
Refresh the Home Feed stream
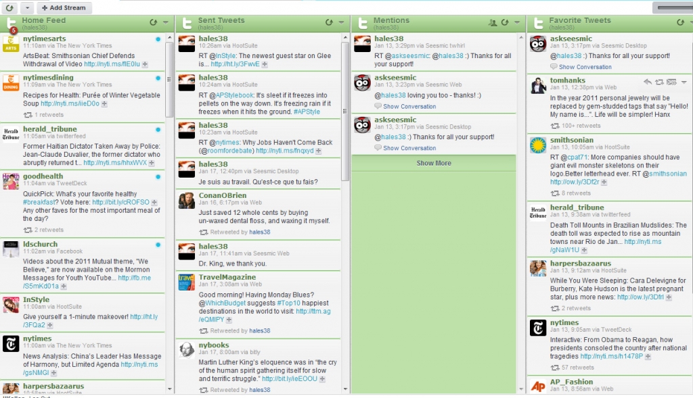154,23
